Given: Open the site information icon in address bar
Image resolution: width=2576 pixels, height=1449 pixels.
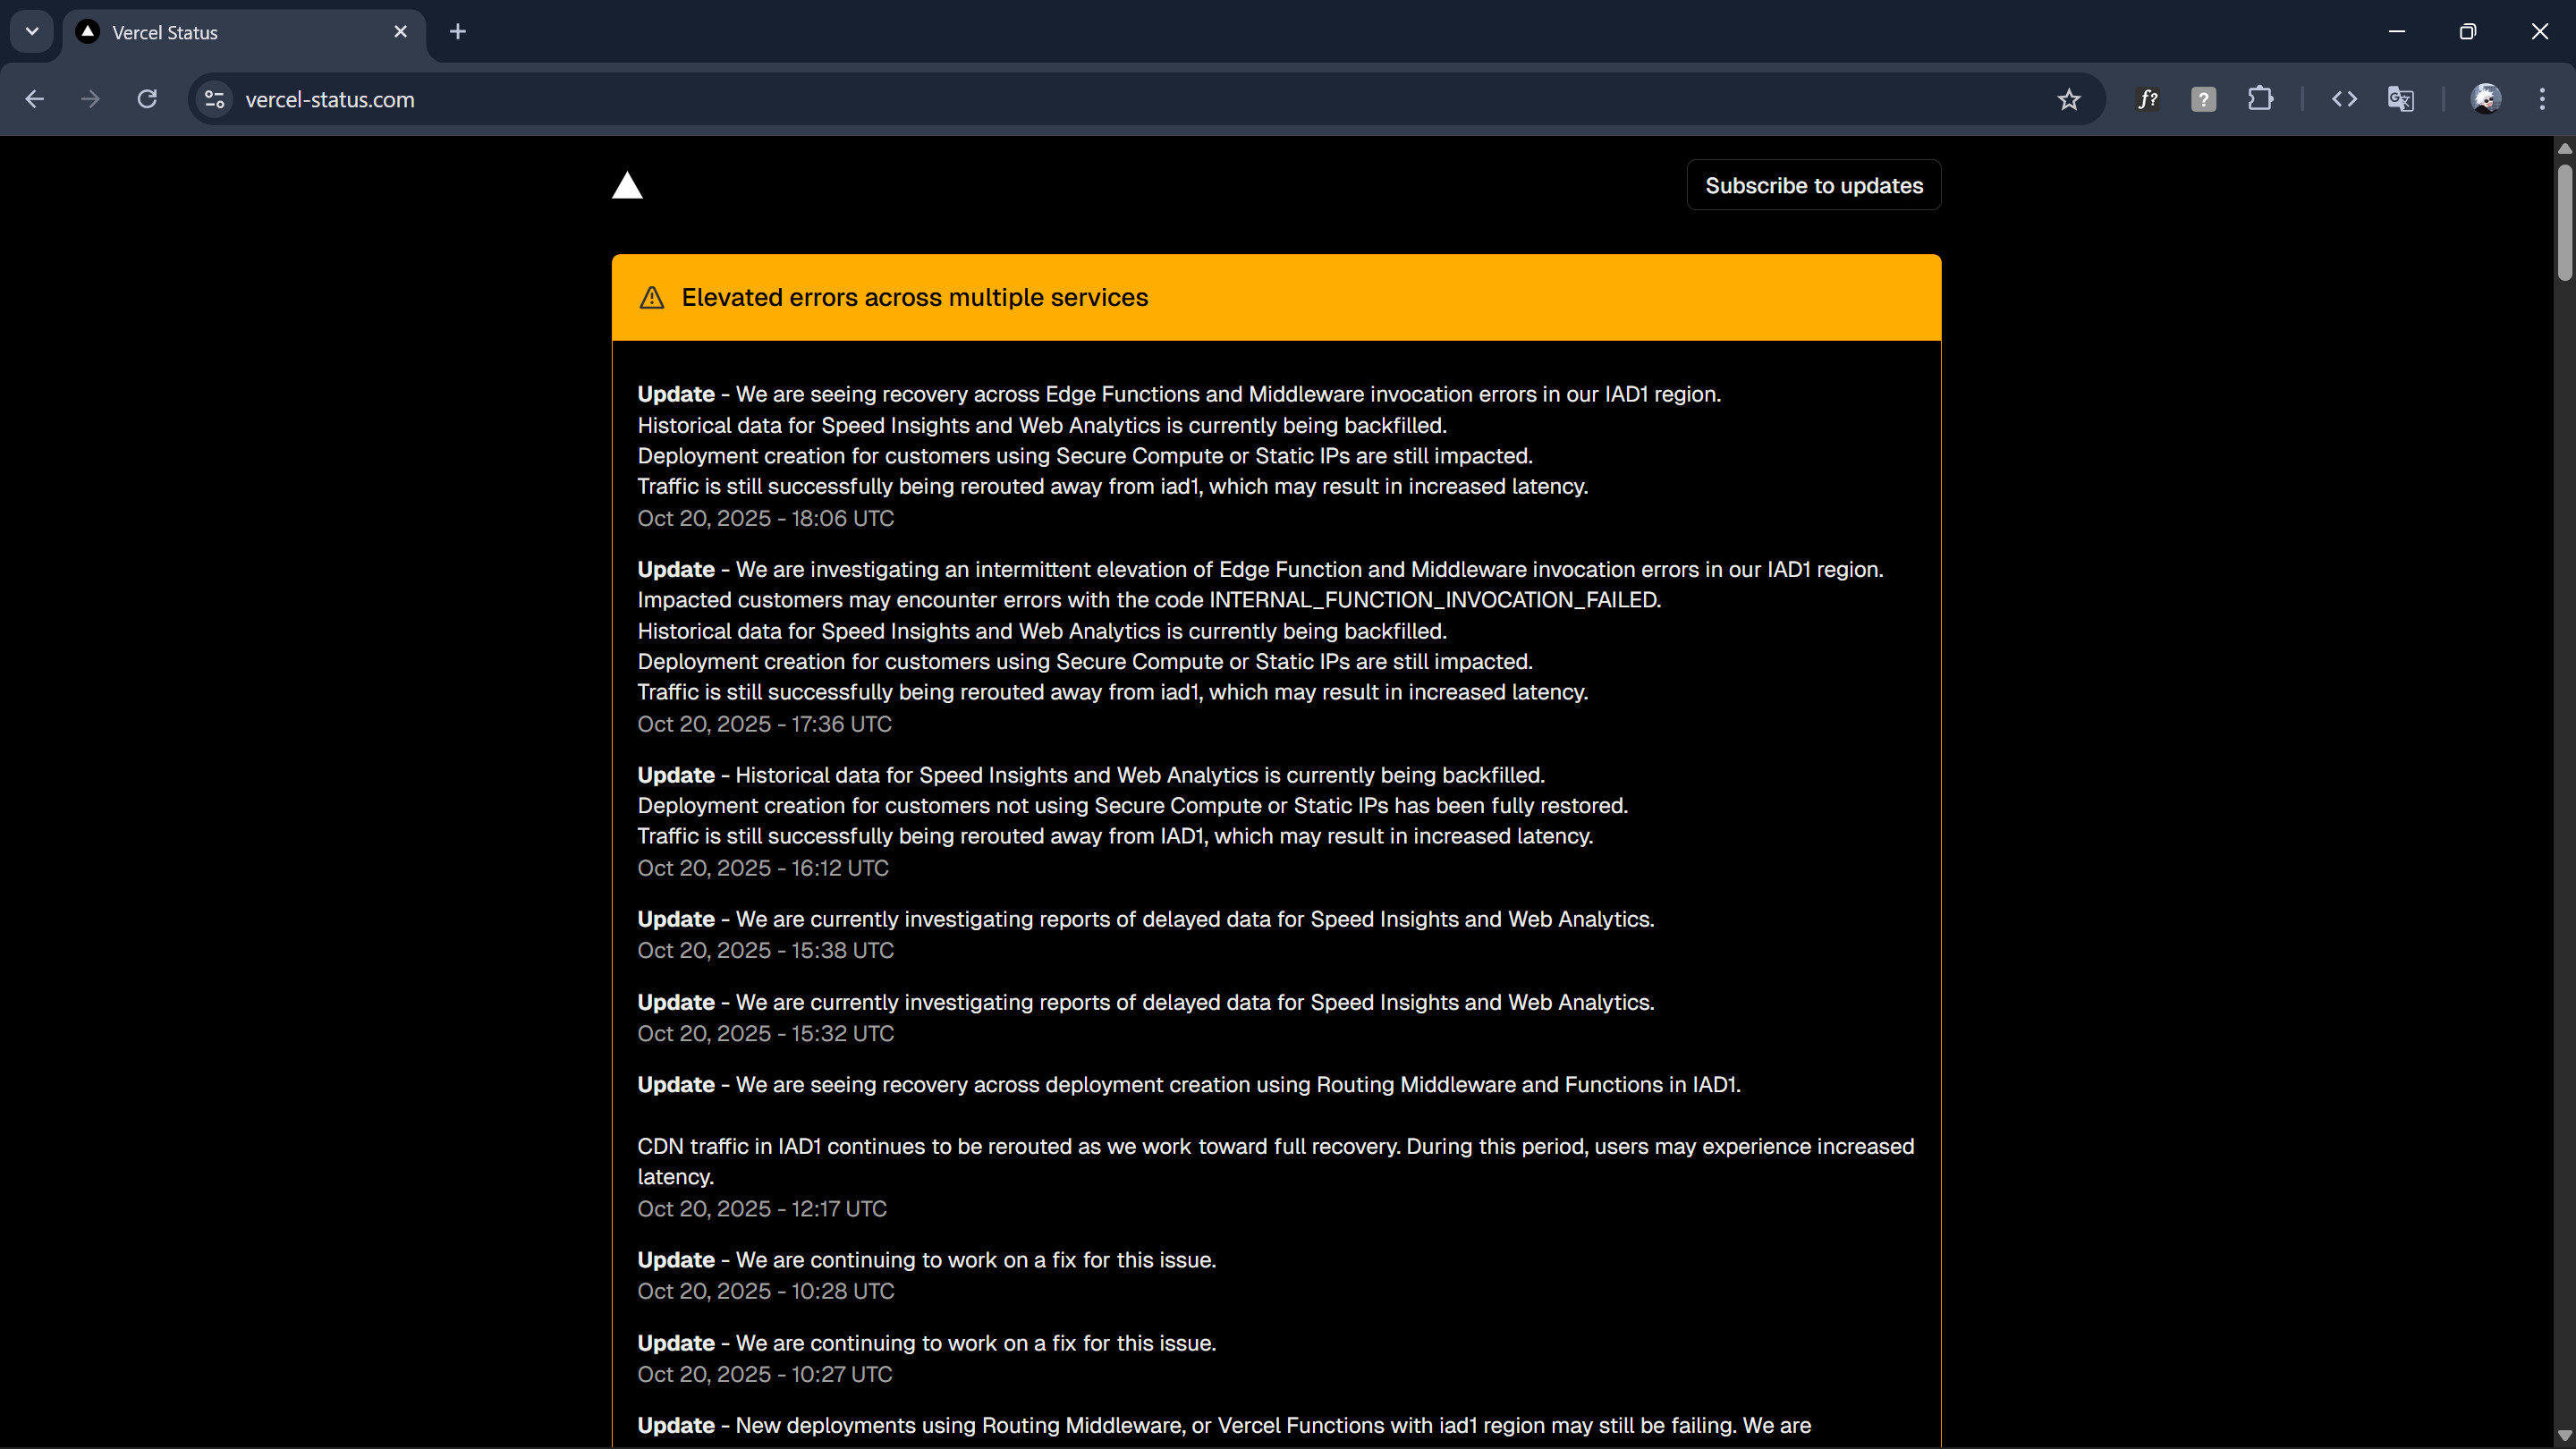Looking at the screenshot, I should coord(213,98).
